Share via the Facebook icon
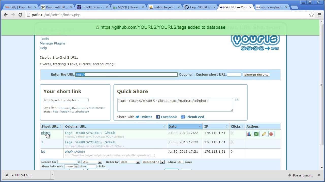The width and height of the screenshot is (325, 182). click(158, 117)
